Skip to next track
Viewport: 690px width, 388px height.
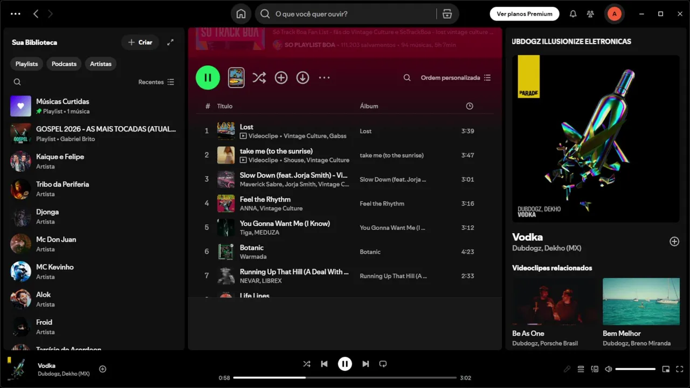tap(365, 364)
